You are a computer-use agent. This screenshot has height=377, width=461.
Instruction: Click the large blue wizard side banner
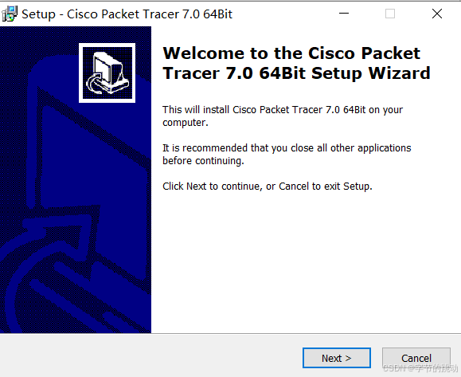[x=76, y=179]
